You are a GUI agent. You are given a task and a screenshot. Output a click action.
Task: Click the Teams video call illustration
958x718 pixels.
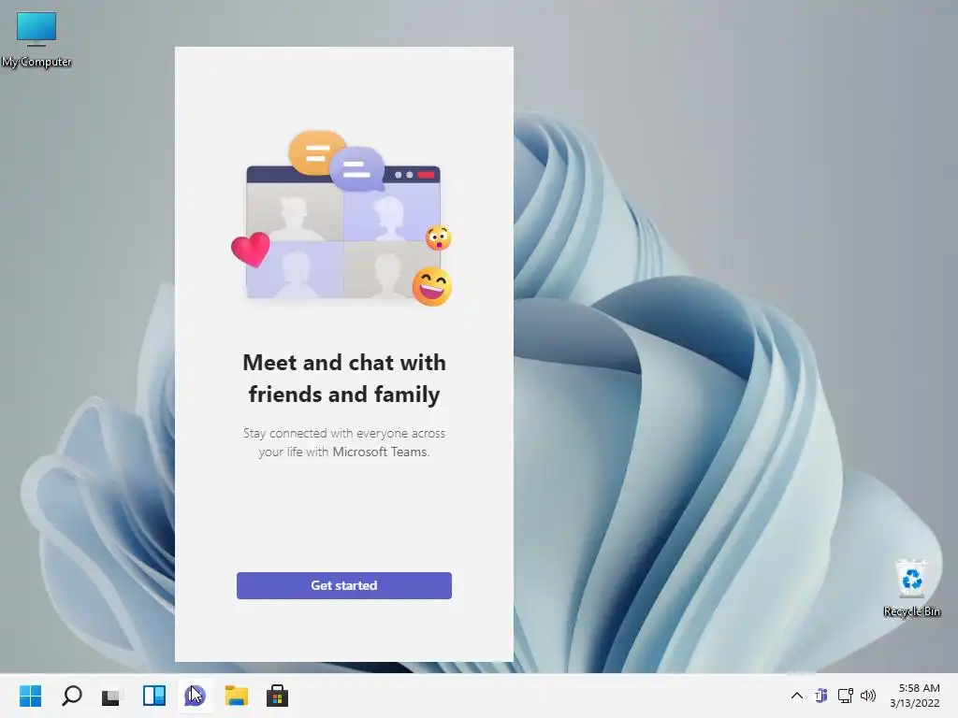click(x=342, y=218)
